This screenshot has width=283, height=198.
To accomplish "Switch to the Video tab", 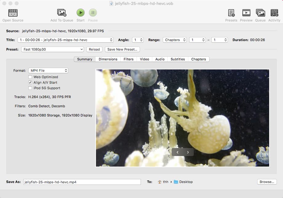I will coord(144,59).
